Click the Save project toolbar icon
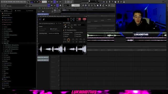The width and height of the screenshot is (168, 94). tap(115, 2)
